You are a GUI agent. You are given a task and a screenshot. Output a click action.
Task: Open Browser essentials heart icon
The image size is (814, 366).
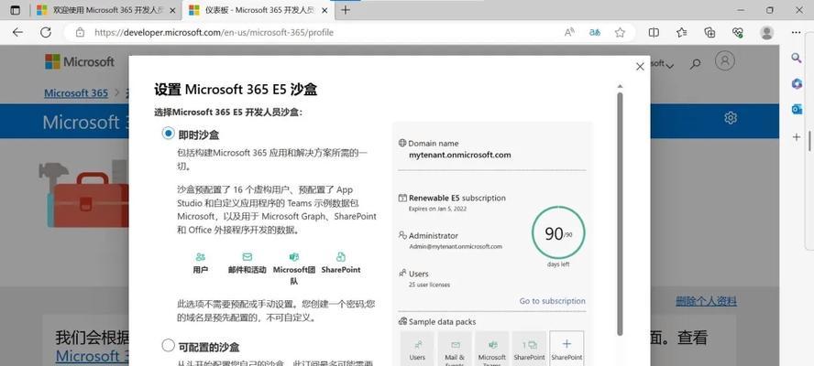pyautogui.click(x=738, y=32)
